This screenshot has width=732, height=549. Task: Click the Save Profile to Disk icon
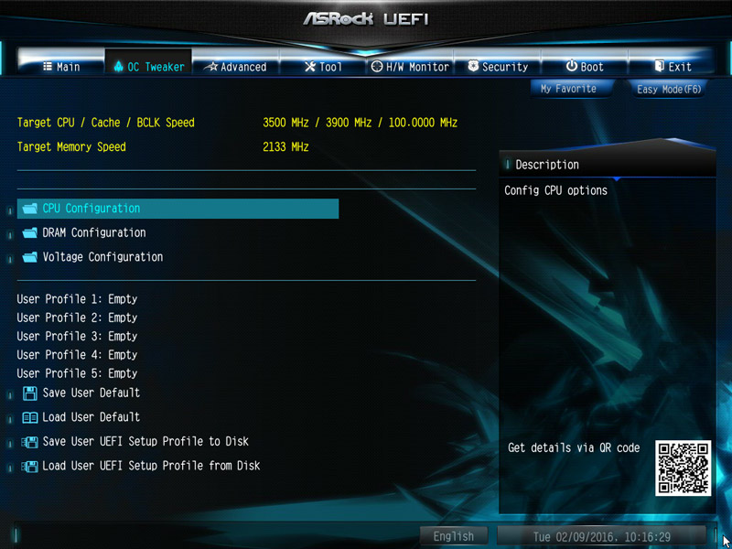pyautogui.click(x=30, y=442)
